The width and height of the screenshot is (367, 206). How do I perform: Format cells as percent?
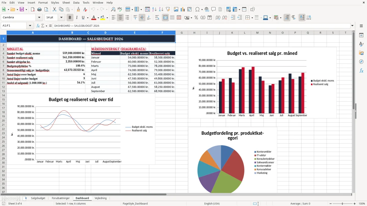point(196,18)
